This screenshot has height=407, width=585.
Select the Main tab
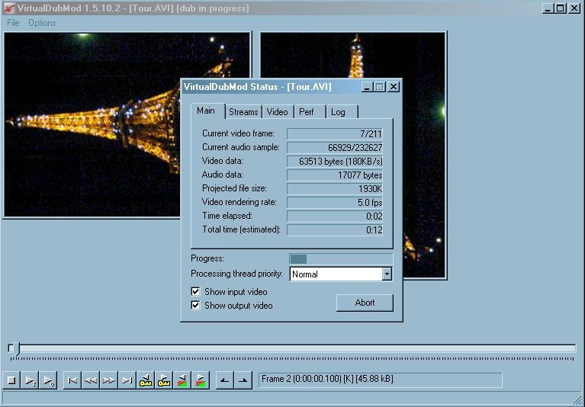(207, 111)
